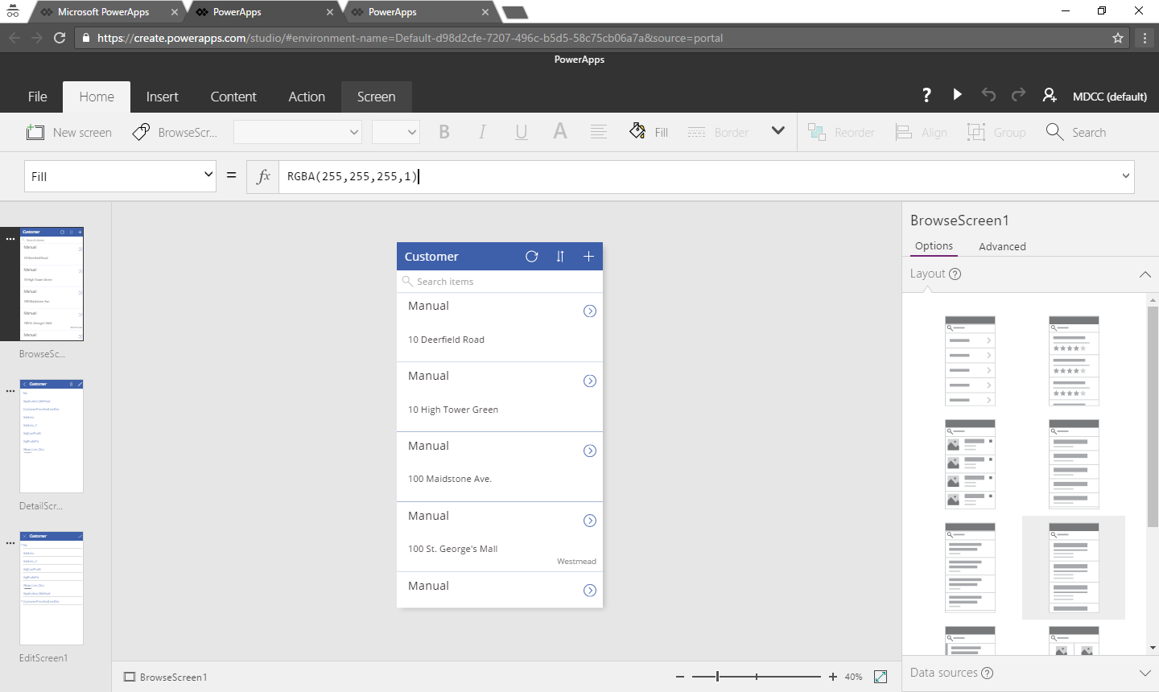Expand the Data sources section
Screen dimensions: 1159x692
tap(1145, 673)
